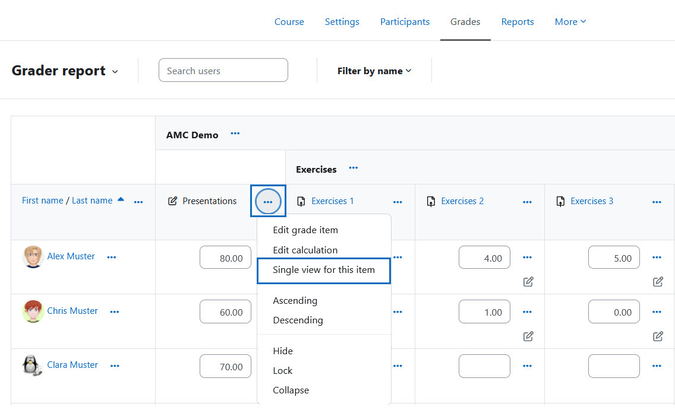This screenshot has height=410, width=675.
Task: Click the Presentations column three-dot menu
Action: [268, 202]
